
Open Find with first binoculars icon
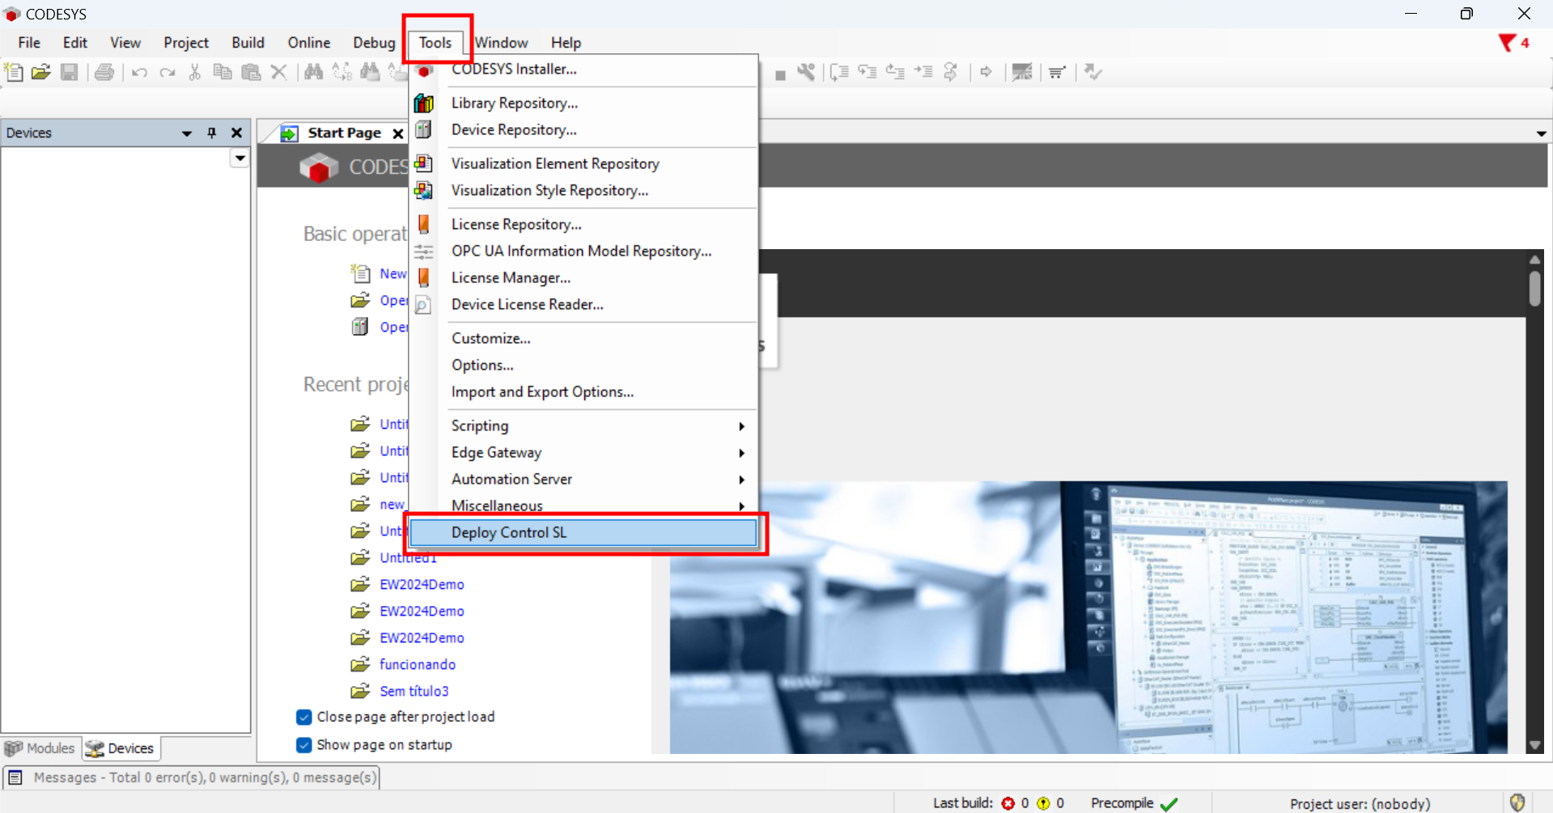tap(314, 72)
